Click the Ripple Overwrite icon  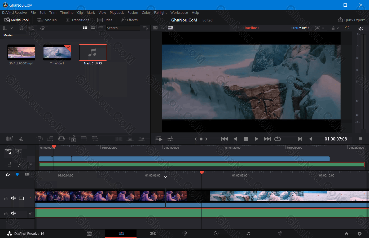pyautogui.click(x=61, y=139)
